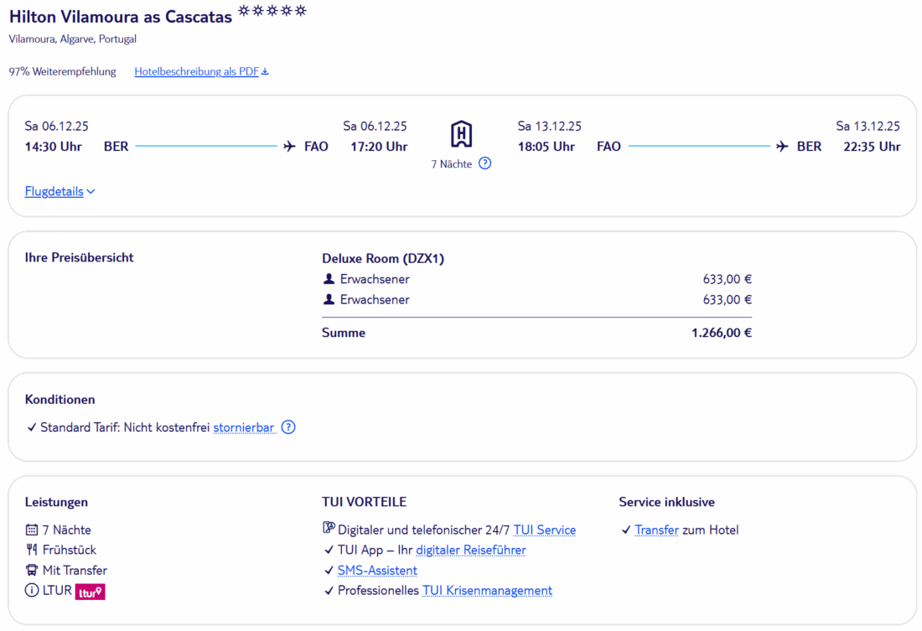Image resolution: width=922 pixels, height=631 pixels.
Task: Click the phone icon before 24/7 TUI Service
Action: 329,529
